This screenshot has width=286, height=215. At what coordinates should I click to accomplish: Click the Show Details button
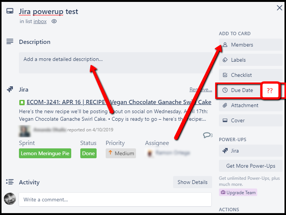[192, 182]
